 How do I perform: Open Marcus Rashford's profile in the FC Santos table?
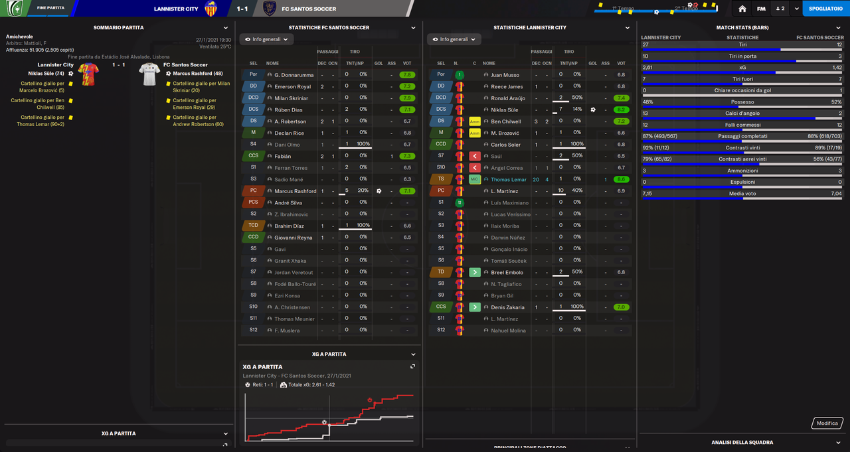(x=296, y=191)
